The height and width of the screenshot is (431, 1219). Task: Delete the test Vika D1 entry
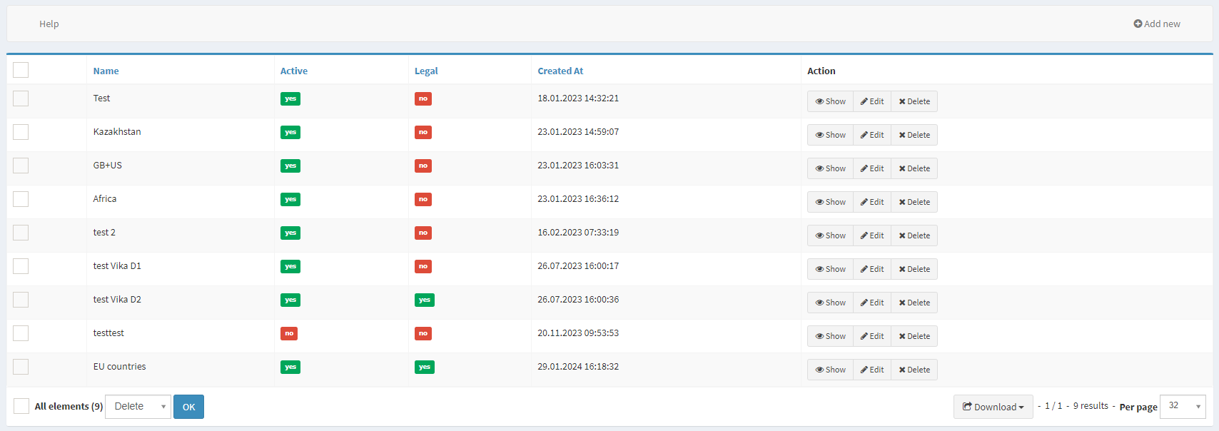[914, 269]
